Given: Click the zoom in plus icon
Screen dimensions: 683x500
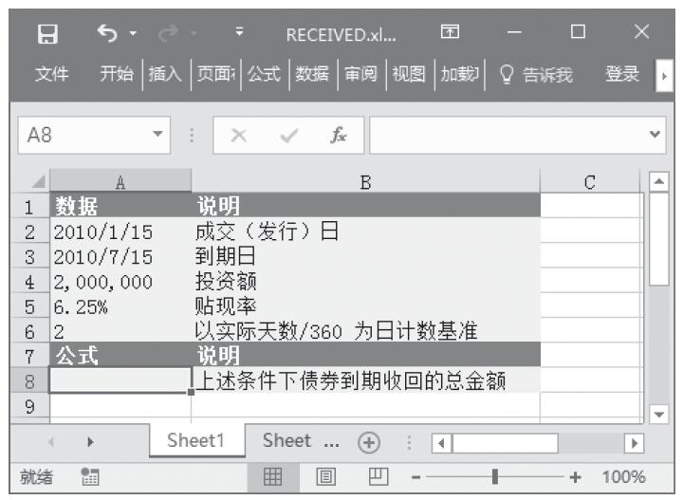Looking at the screenshot, I should tap(575, 476).
